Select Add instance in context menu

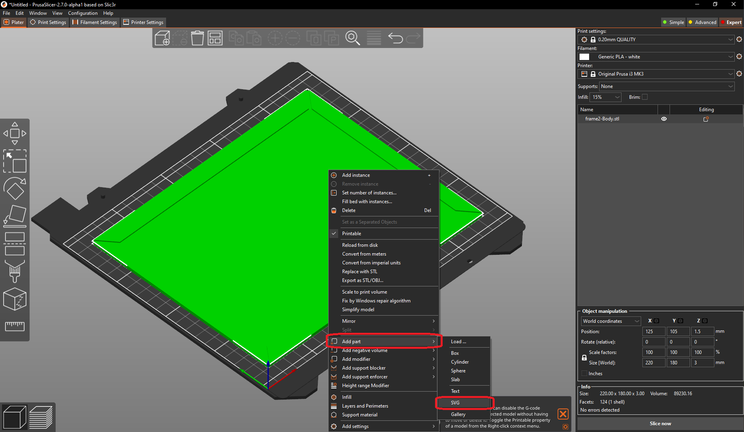coord(383,175)
